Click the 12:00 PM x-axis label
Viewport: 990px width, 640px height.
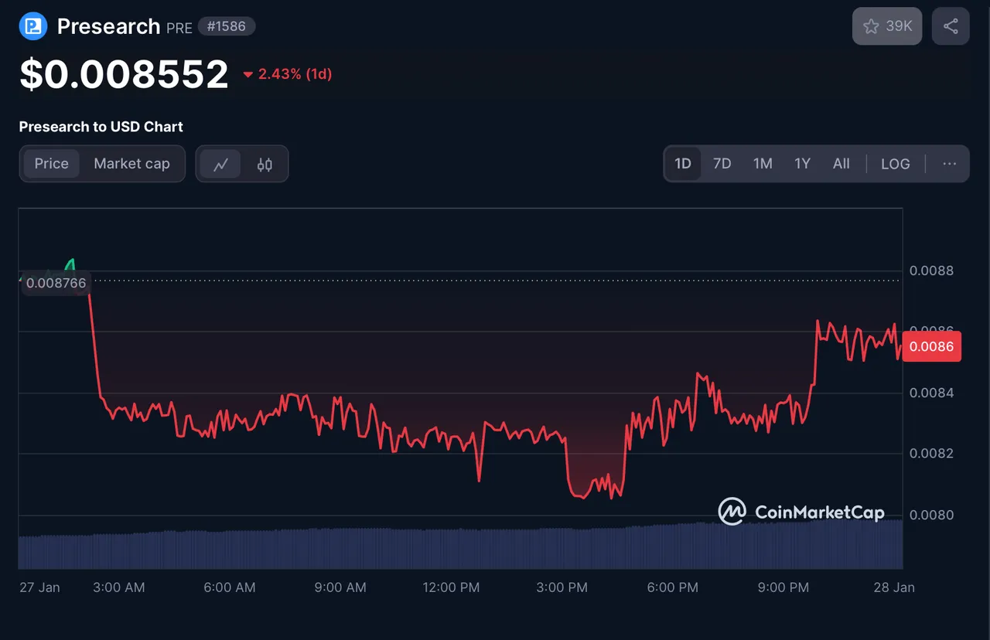click(x=451, y=587)
